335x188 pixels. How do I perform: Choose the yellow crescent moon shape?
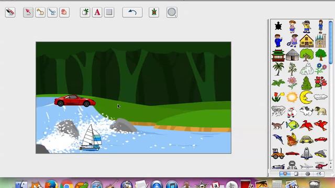(x=306, y=97)
